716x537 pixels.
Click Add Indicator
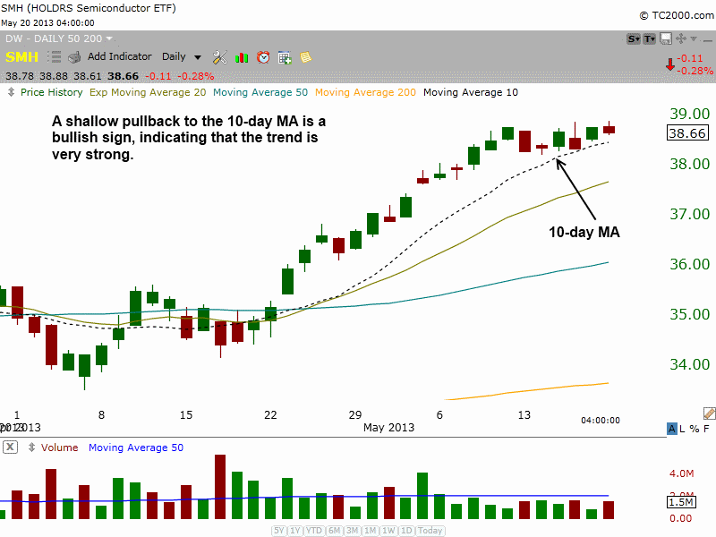coord(120,56)
